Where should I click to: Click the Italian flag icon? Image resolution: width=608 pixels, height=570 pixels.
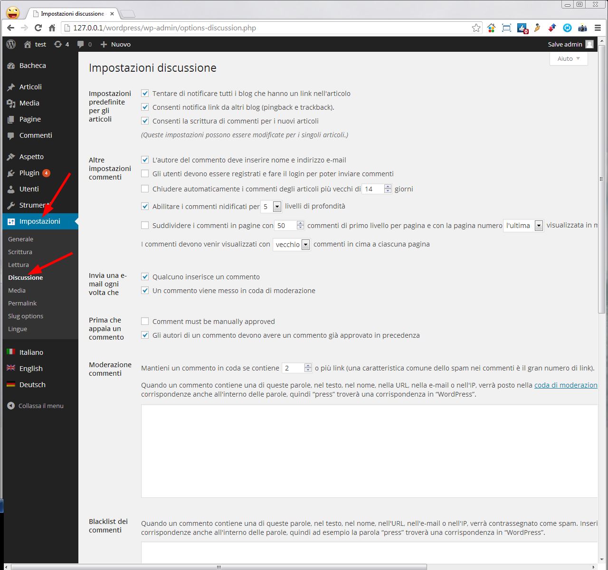click(x=11, y=352)
